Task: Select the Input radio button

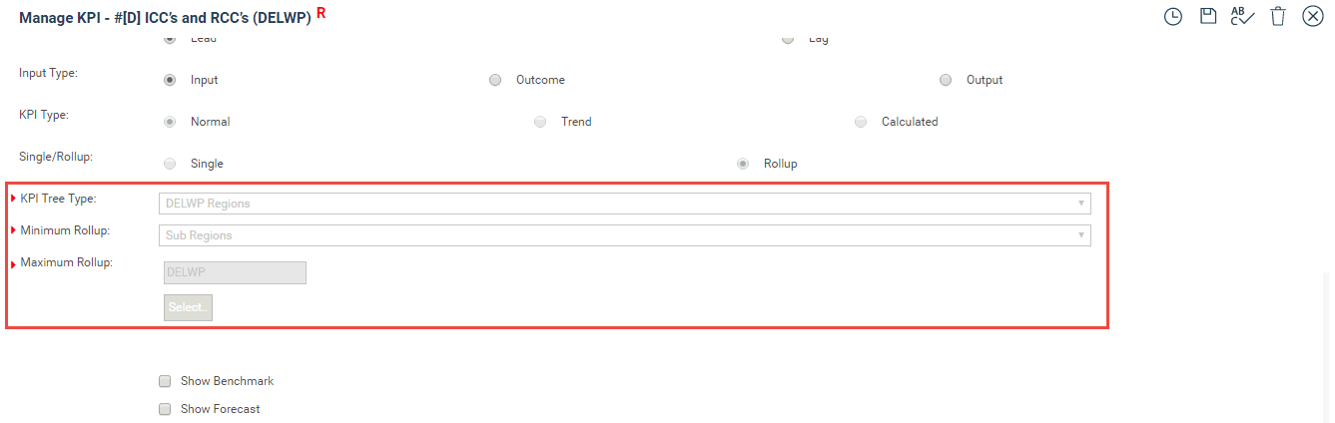Action: click(170, 80)
